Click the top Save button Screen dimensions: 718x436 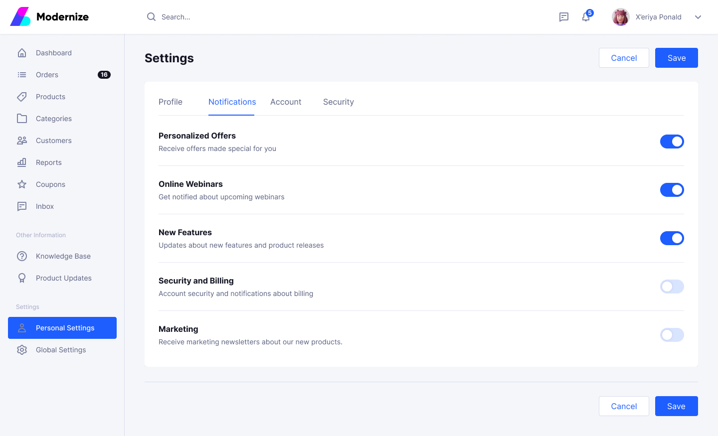677,58
